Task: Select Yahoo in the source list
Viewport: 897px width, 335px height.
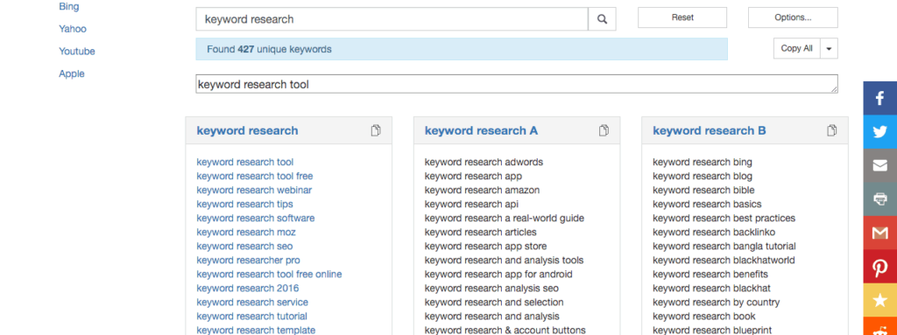Action: [x=73, y=29]
